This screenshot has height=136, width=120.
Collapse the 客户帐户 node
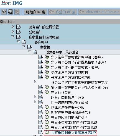tap(18, 42)
